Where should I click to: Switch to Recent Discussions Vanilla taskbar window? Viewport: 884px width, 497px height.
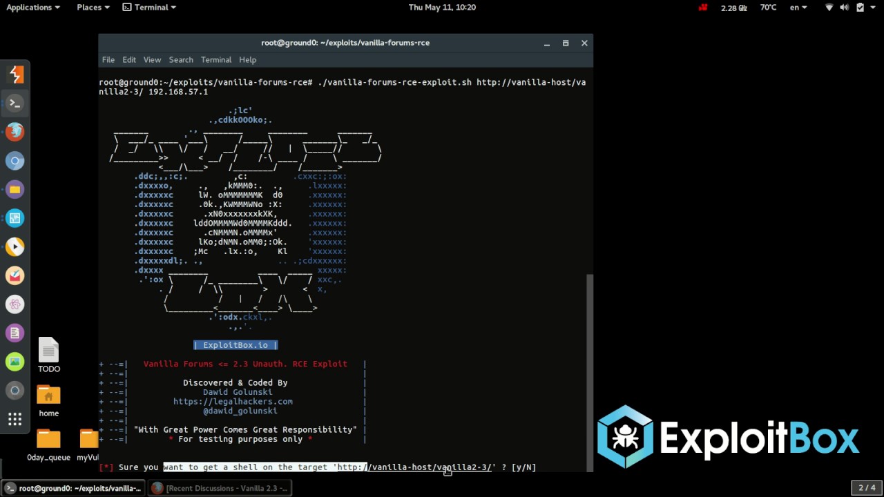pos(220,488)
